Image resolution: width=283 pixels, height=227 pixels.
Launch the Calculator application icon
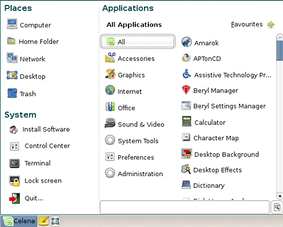pyautogui.click(x=187, y=121)
